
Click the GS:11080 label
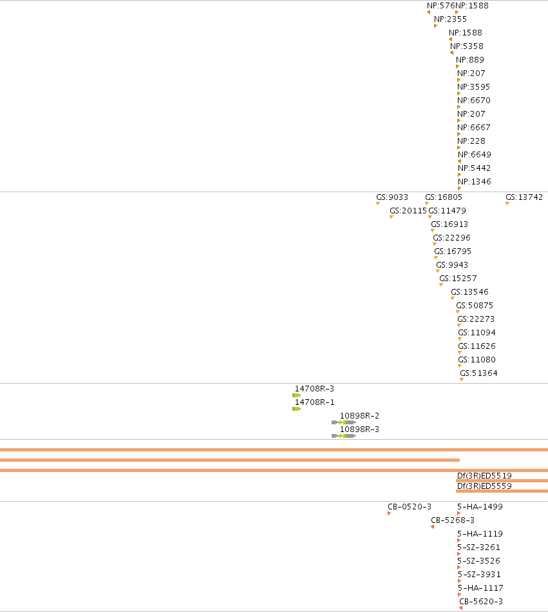coord(477,359)
